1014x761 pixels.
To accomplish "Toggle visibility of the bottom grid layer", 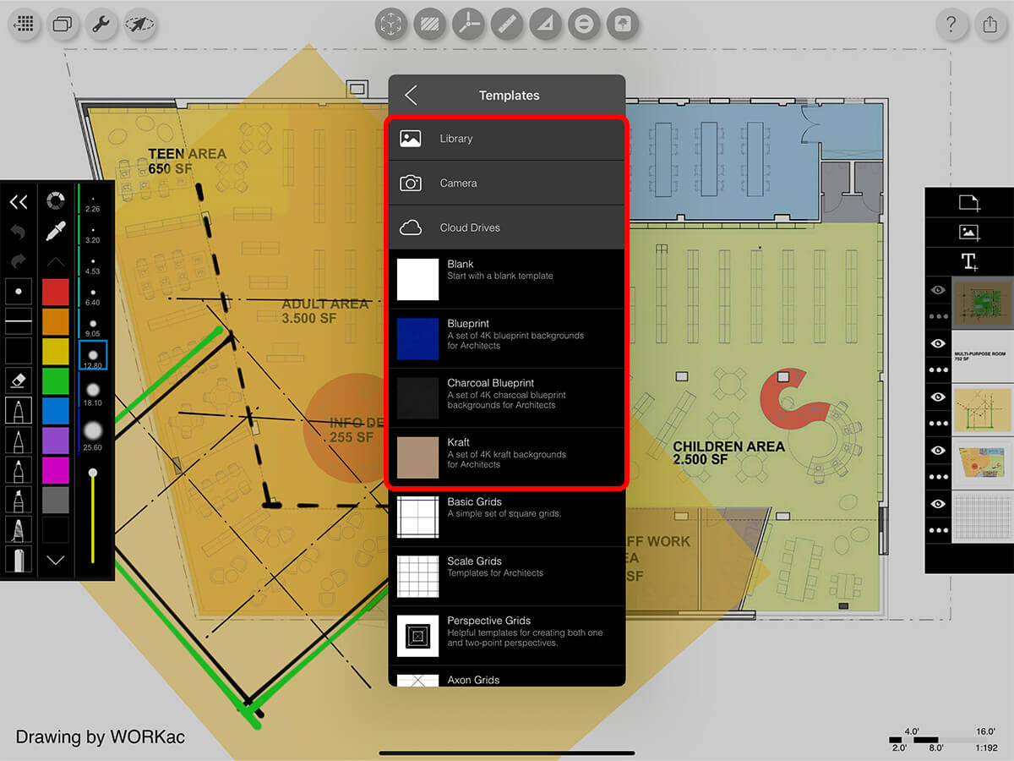I will [938, 504].
